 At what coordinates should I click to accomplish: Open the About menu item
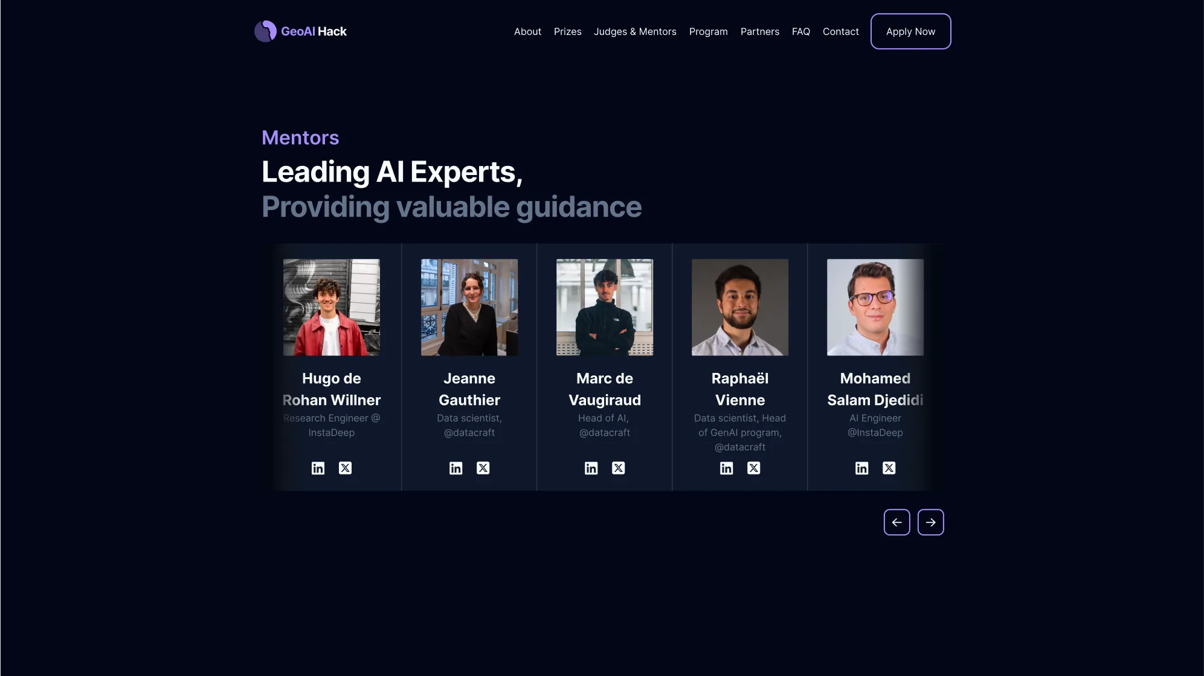(x=527, y=31)
